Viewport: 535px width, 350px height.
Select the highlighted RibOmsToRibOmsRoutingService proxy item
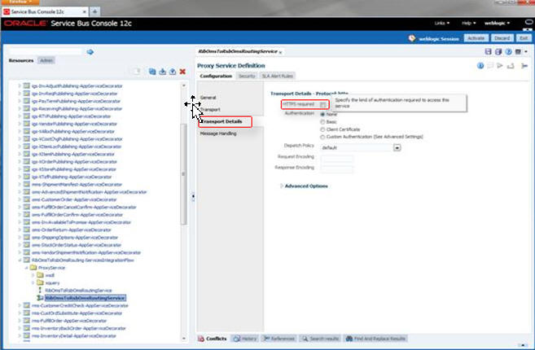point(86,298)
